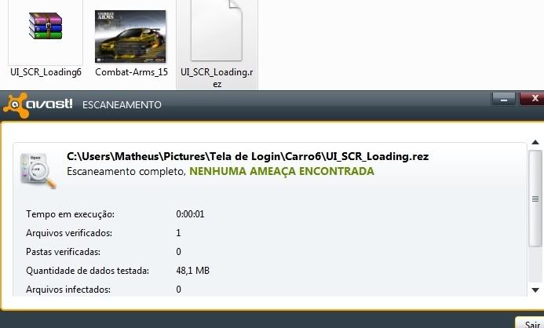Click the avast! orange logo icon
This screenshot has height=328, width=544.
click(16, 105)
